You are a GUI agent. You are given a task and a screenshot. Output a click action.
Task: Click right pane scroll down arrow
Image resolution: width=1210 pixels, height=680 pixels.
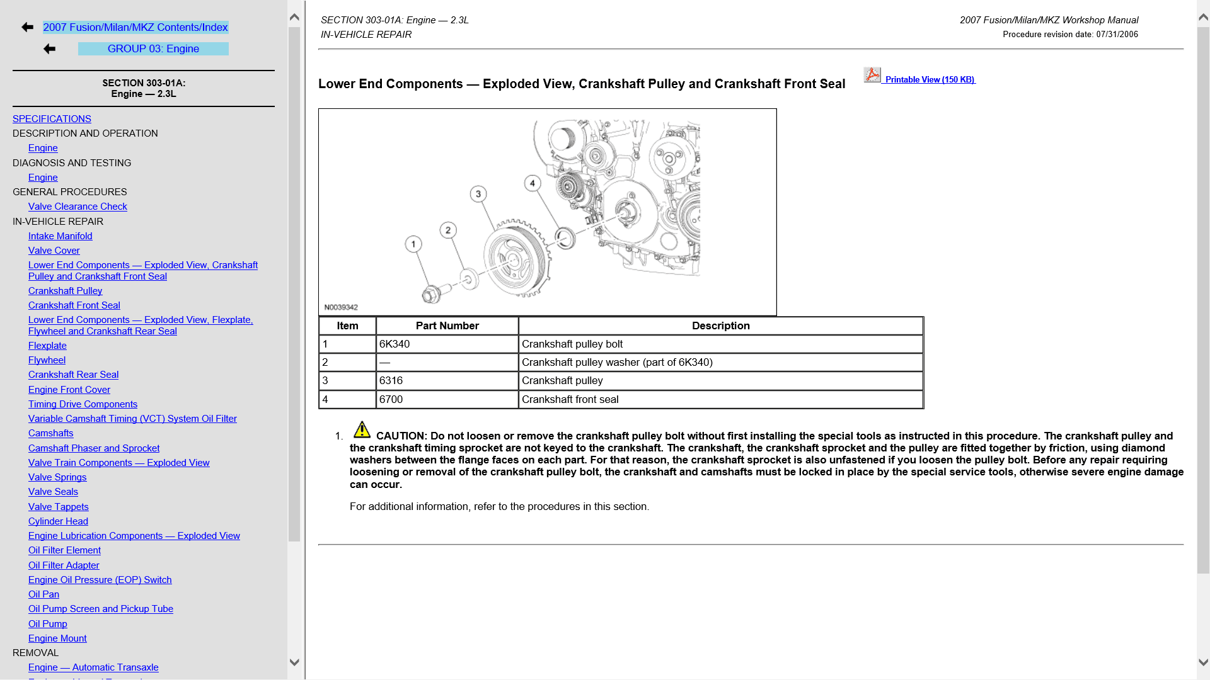pyautogui.click(x=1203, y=662)
